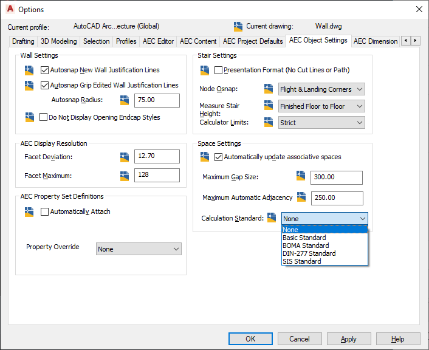This screenshot has width=429, height=350.
Task: Enable Do Not Display Opening Endcap Styles
Action: point(44,117)
